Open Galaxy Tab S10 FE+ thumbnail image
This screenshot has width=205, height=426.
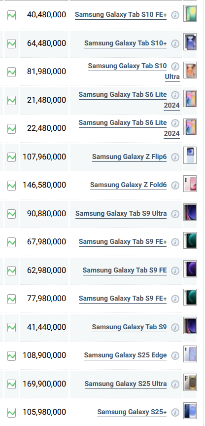(190, 13)
